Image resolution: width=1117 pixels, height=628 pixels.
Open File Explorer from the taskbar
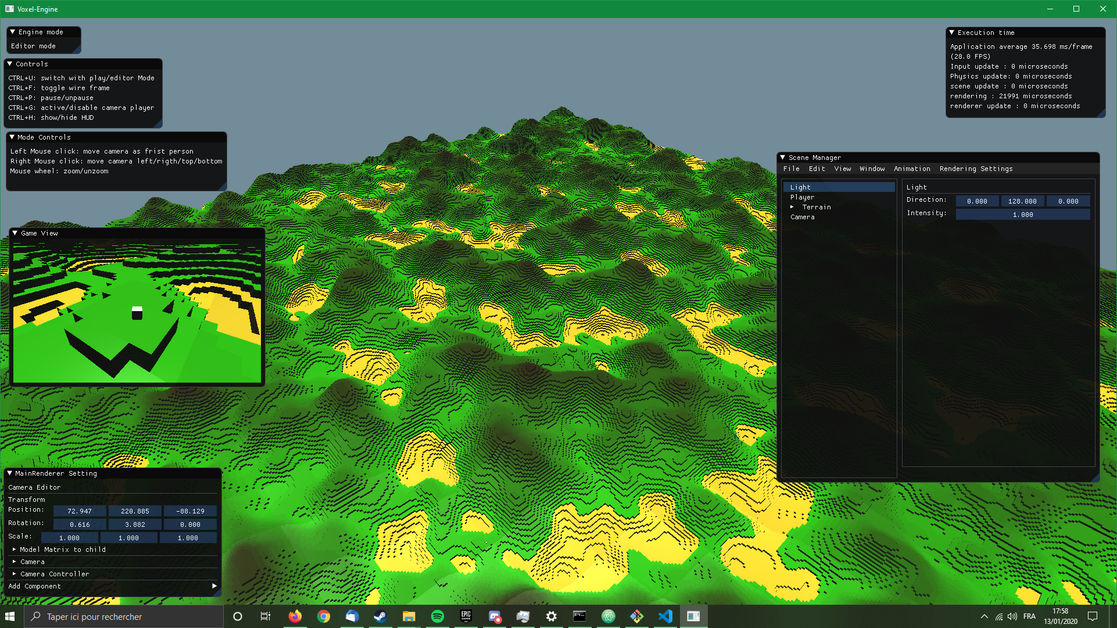click(x=409, y=616)
